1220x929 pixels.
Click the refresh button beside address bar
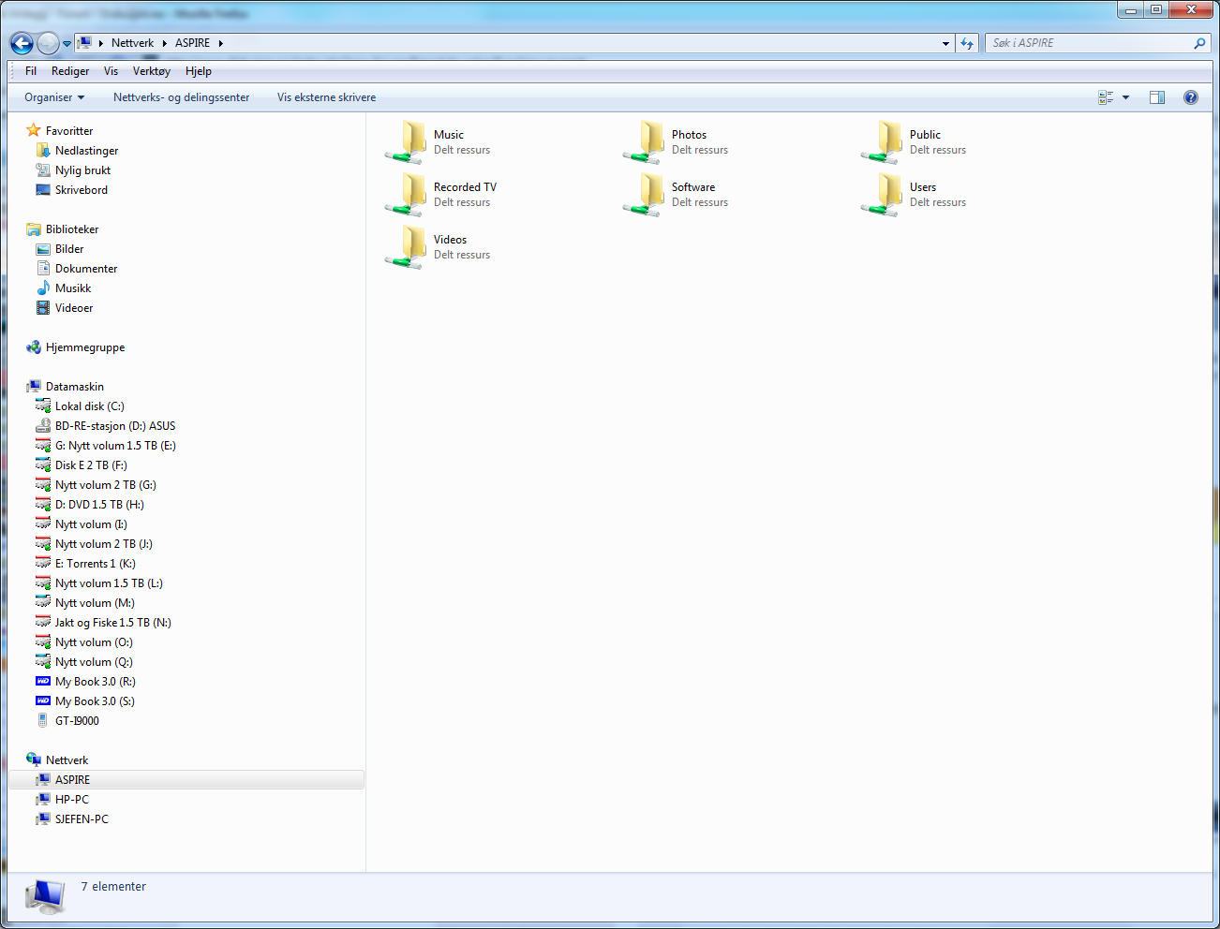(x=967, y=43)
